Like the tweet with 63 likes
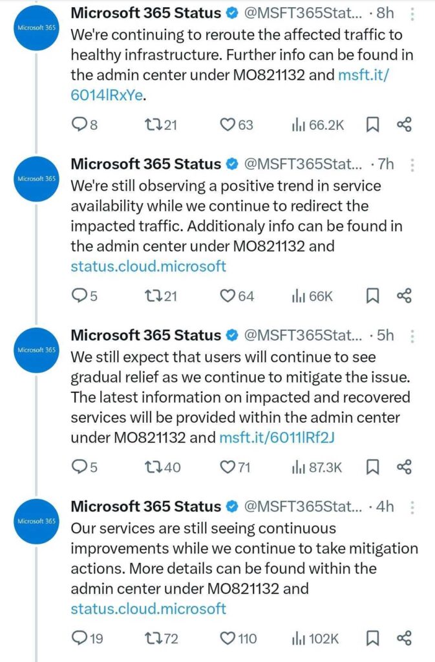Image resolution: width=435 pixels, height=662 pixels. [227, 125]
